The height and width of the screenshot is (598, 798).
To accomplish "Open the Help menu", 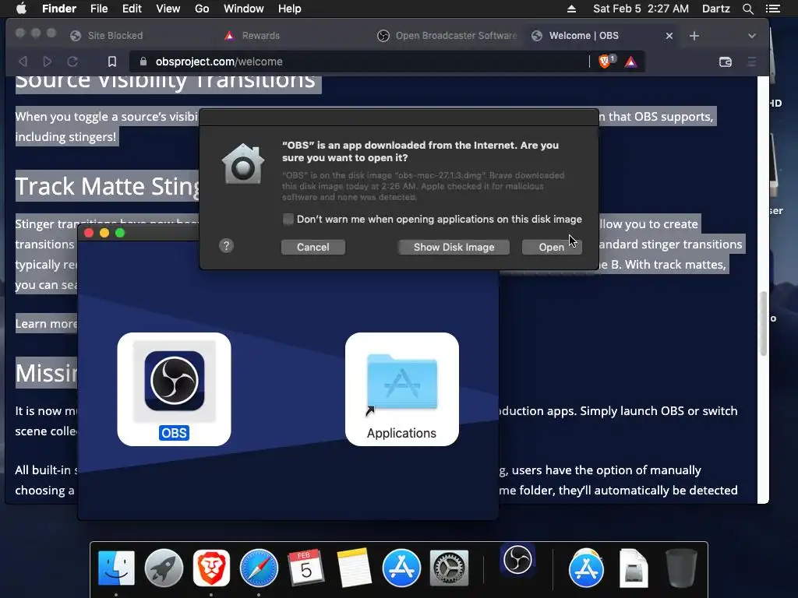I will [x=290, y=9].
